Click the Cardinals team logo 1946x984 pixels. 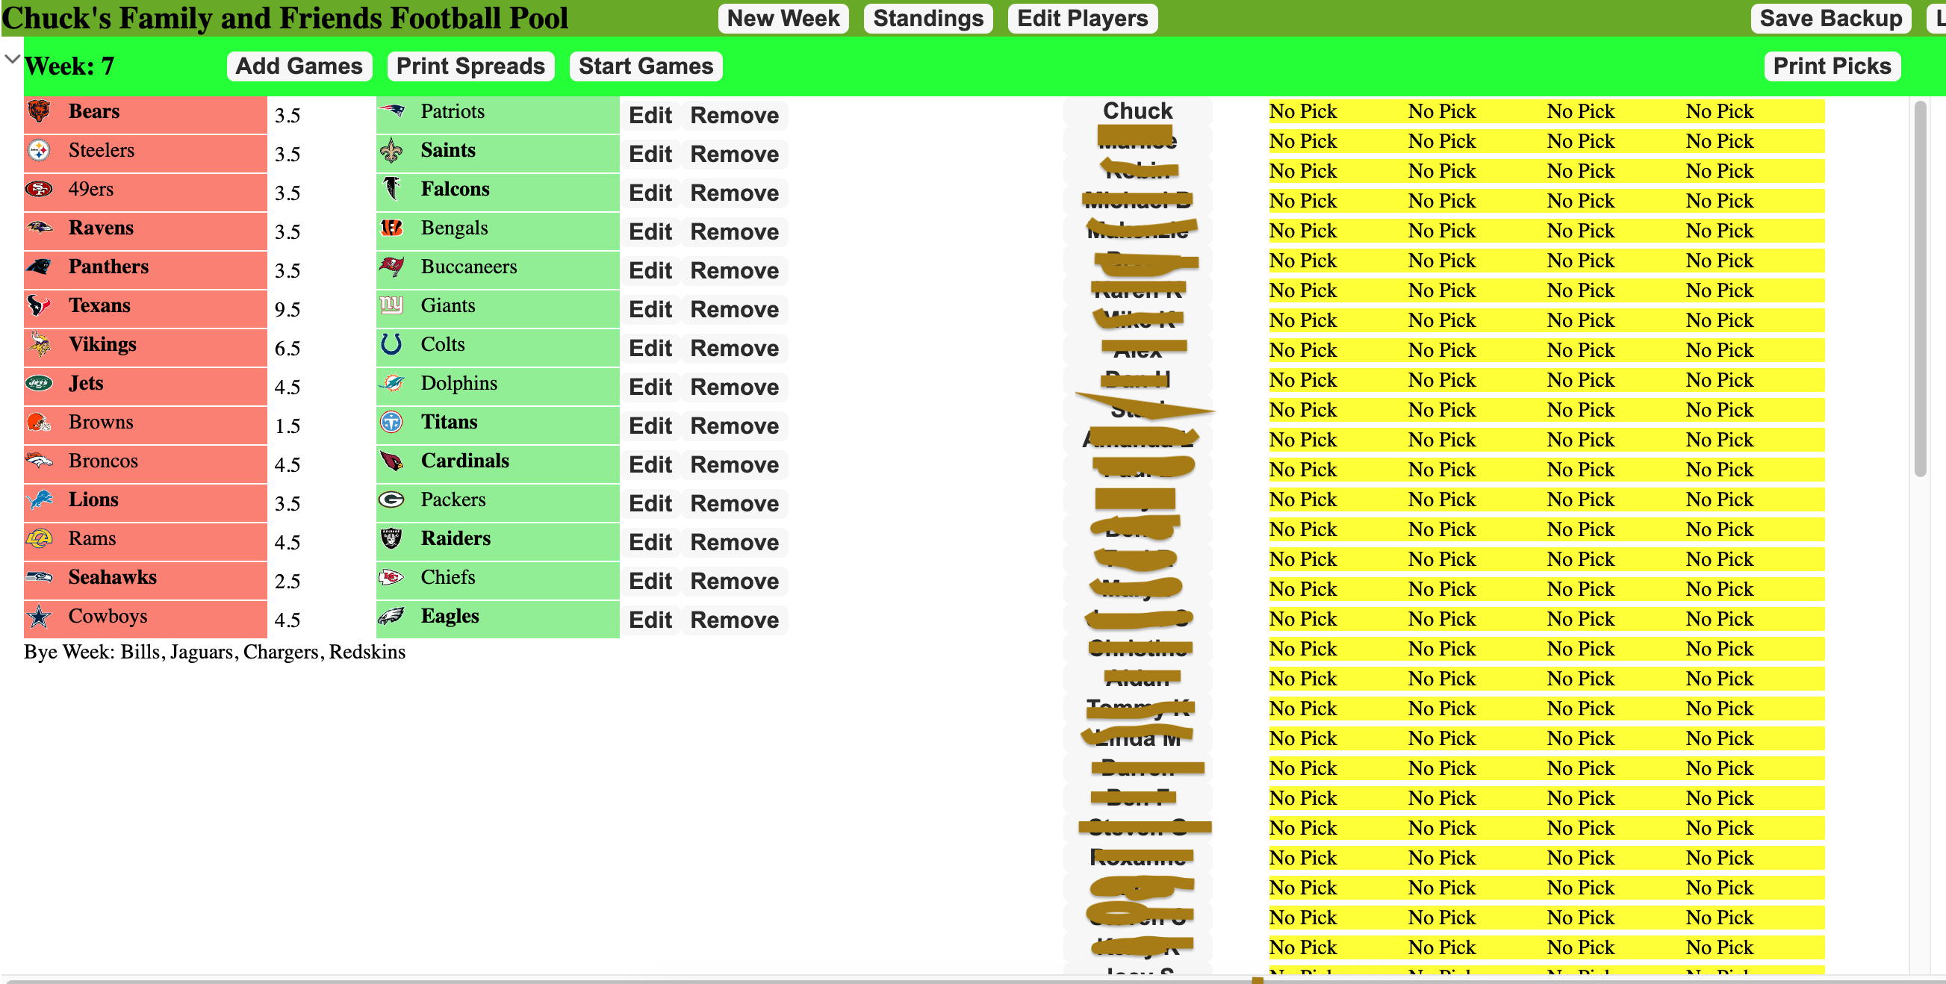click(x=391, y=461)
